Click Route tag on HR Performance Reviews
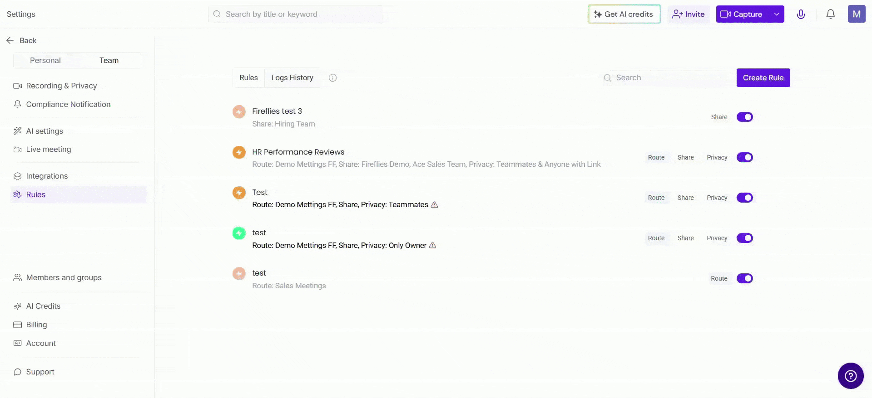Screen dimensions: 872x398 656,157
